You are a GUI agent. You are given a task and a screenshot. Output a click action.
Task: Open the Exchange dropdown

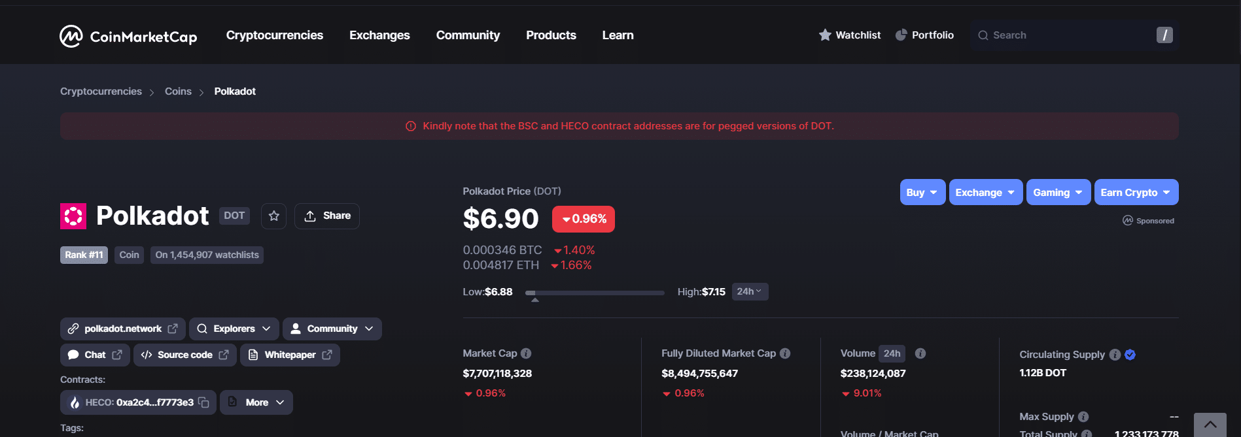[x=986, y=192]
